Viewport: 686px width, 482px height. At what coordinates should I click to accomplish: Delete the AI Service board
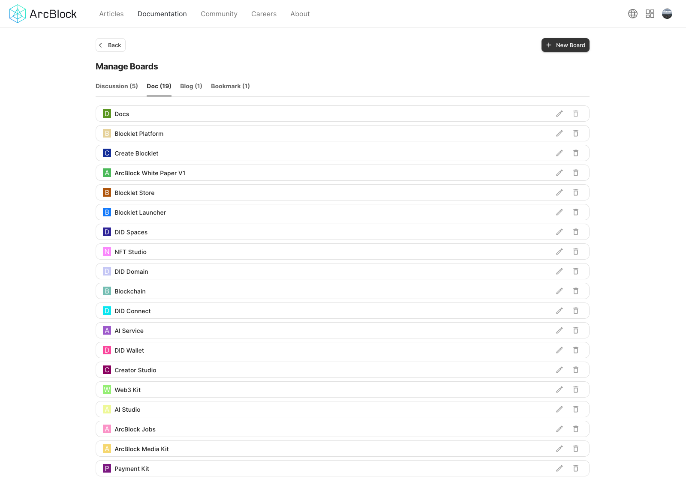point(576,331)
